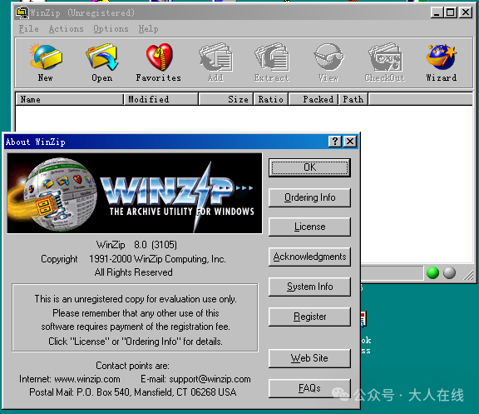Screen dimensions: 479x414
Task: Click the WinZip title bar app icon
Action: [22, 12]
